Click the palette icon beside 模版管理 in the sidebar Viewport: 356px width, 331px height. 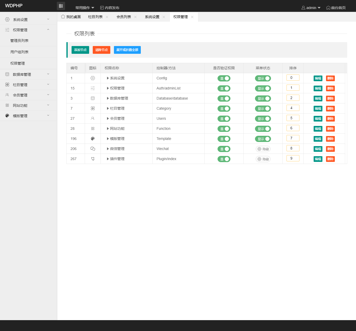click(7, 116)
